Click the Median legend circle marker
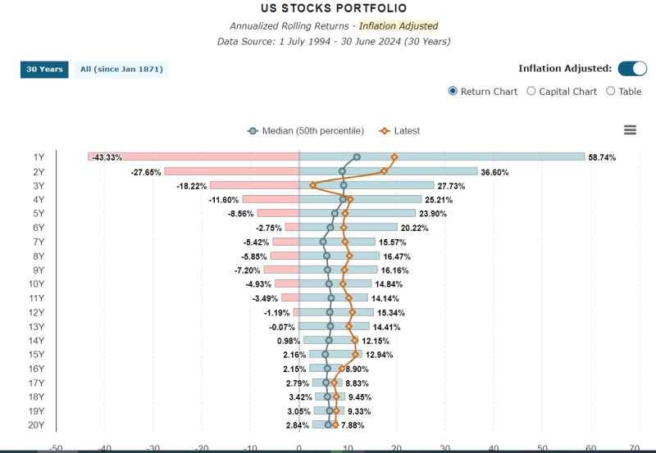The image size is (656, 453). pyautogui.click(x=253, y=131)
